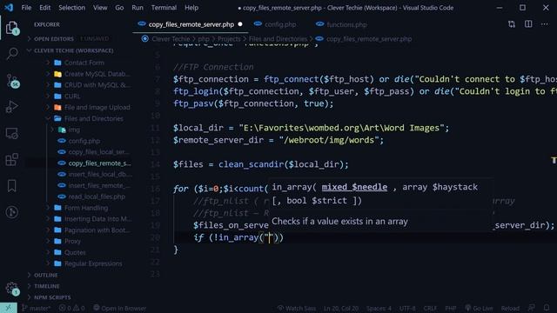Click the Go Live server button
557x313 pixels.
coord(479,308)
